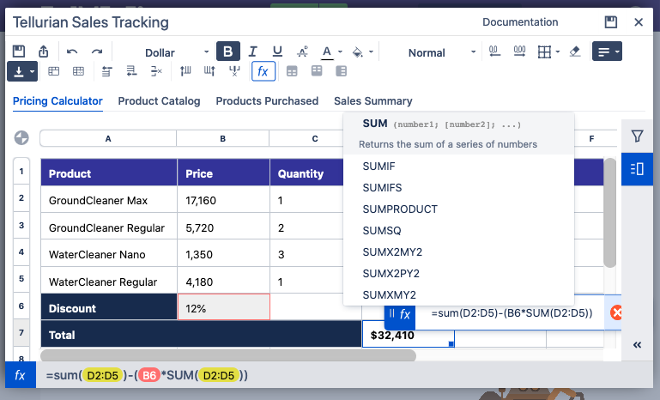Open the borders dropdown arrow
This screenshot has width=660, height=400.
[x=558, y=52]
